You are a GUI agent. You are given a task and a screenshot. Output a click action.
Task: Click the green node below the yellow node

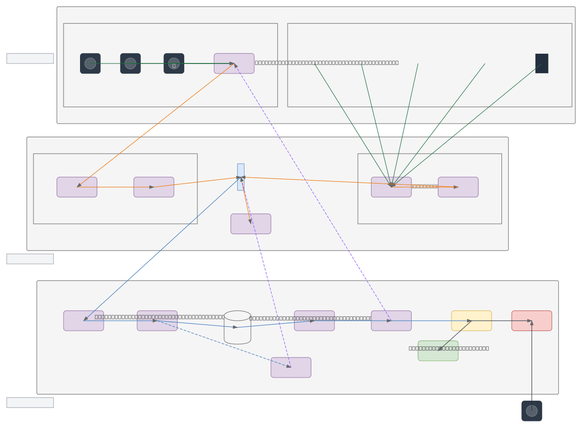click(438, 351)
